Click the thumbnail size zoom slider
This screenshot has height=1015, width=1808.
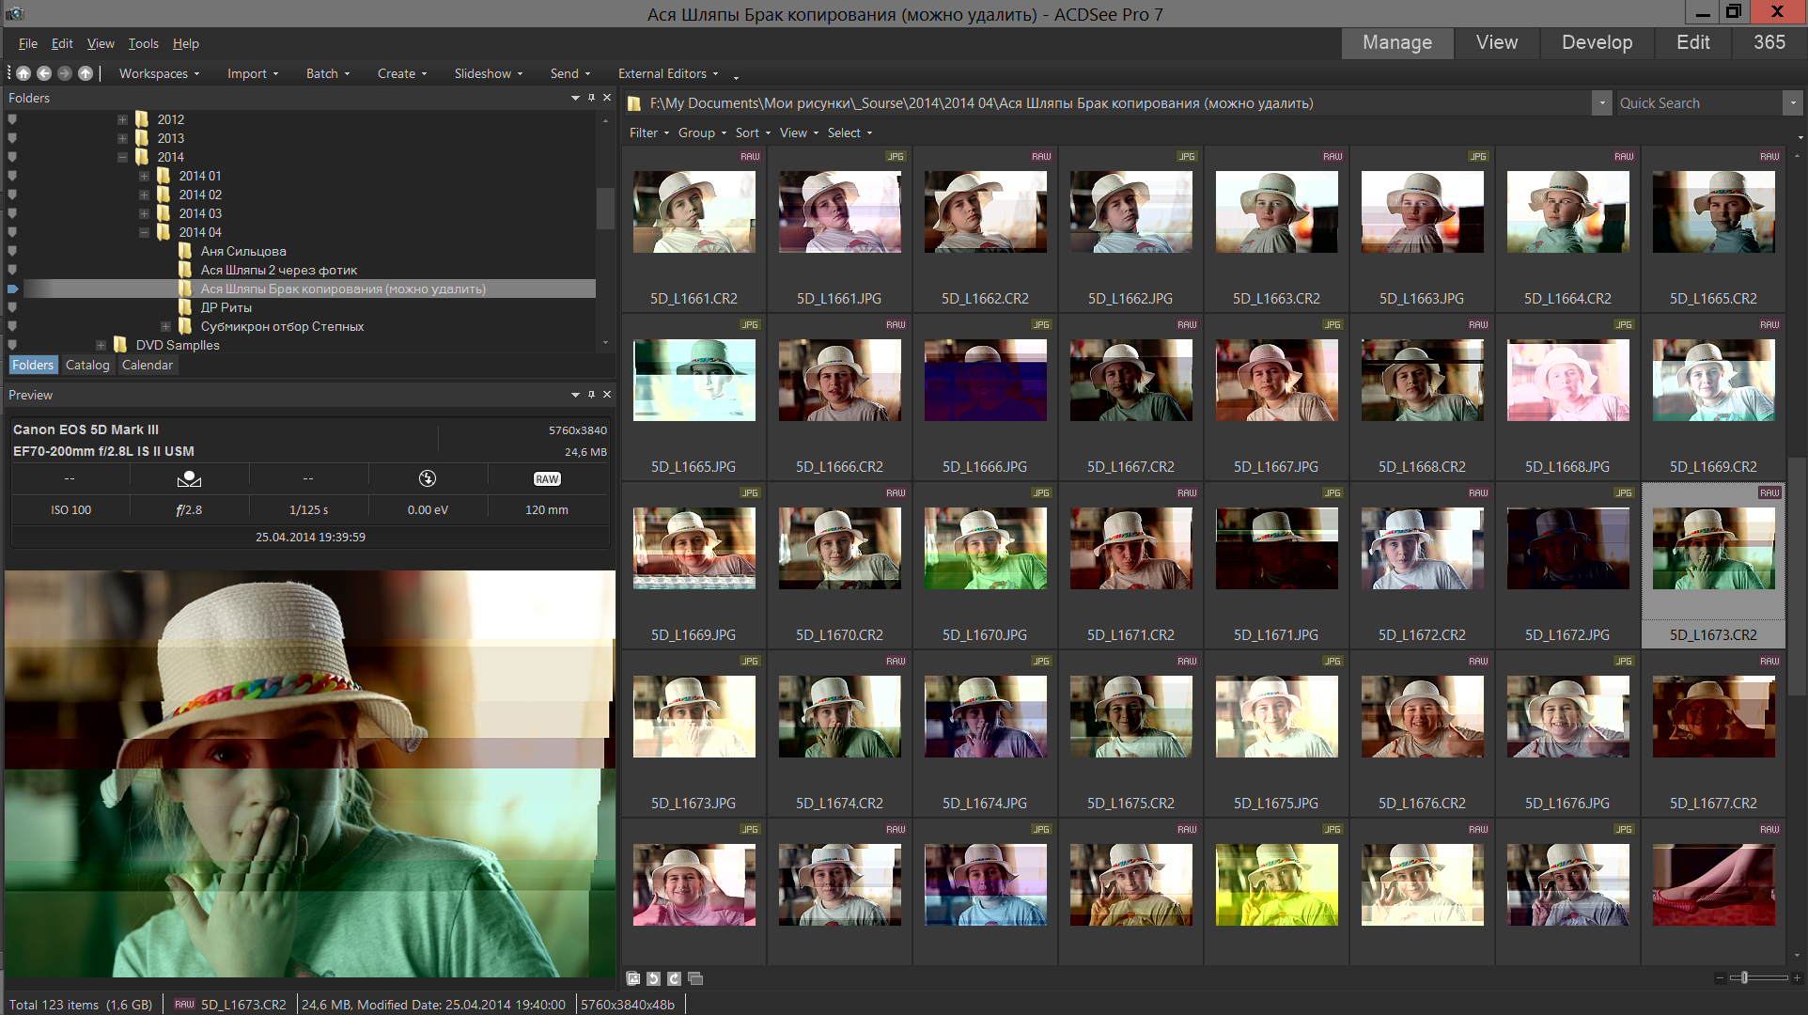pos(1744,978)
